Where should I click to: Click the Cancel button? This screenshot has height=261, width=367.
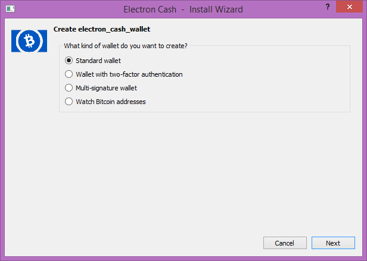coord(285,243)
